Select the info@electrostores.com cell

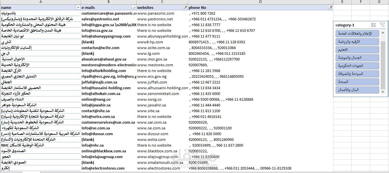click(109, 168)
